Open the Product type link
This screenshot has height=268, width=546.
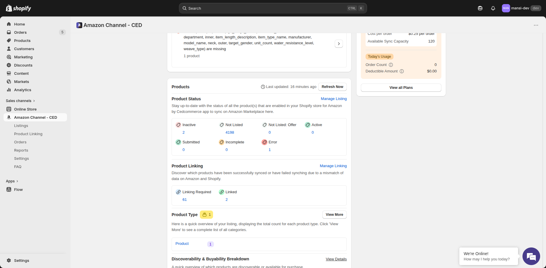coord(182,244)
